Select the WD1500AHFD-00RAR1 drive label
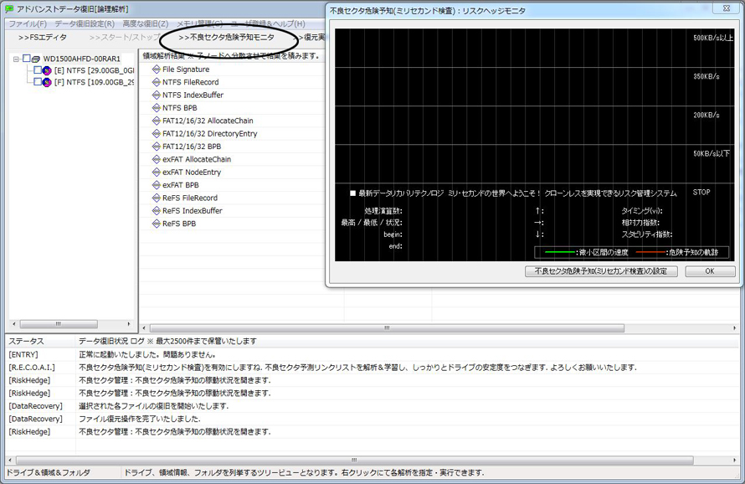Screen dimensions: 745x484 pos(82,59)
